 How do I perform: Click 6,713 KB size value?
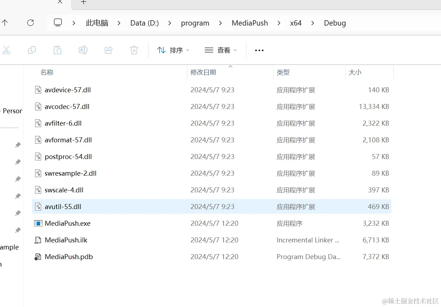coord(376,240)
